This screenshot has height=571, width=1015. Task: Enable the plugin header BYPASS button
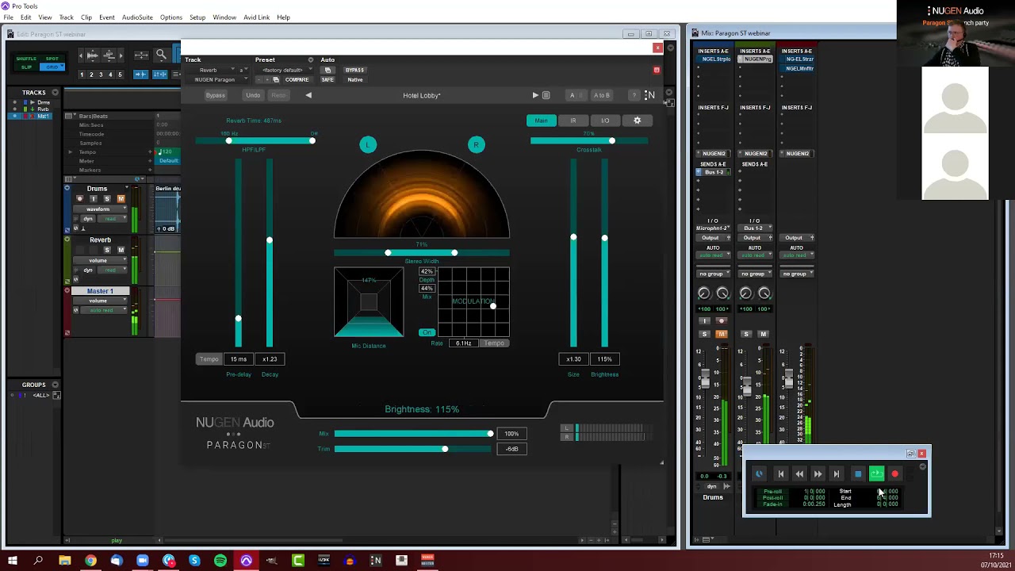point(354,70)
